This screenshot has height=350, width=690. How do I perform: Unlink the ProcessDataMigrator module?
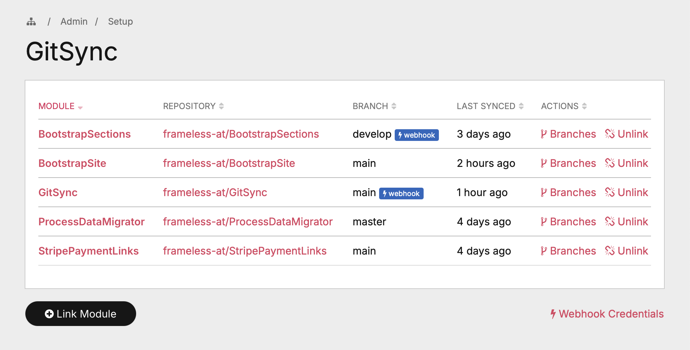pyautogui.click(x=626, y=222)
